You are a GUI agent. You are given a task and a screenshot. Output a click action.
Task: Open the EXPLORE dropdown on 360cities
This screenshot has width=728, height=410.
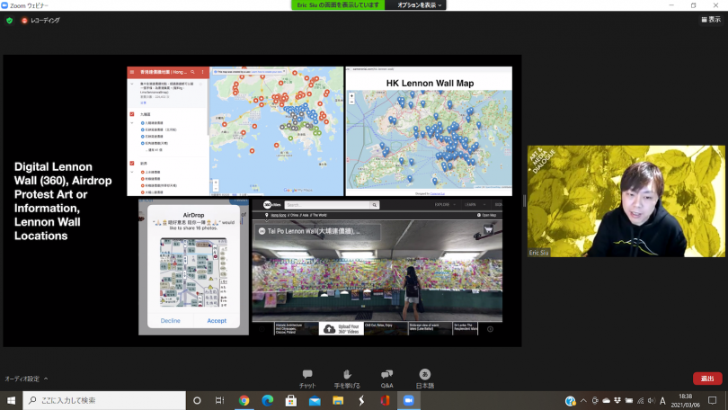(445, 205)
